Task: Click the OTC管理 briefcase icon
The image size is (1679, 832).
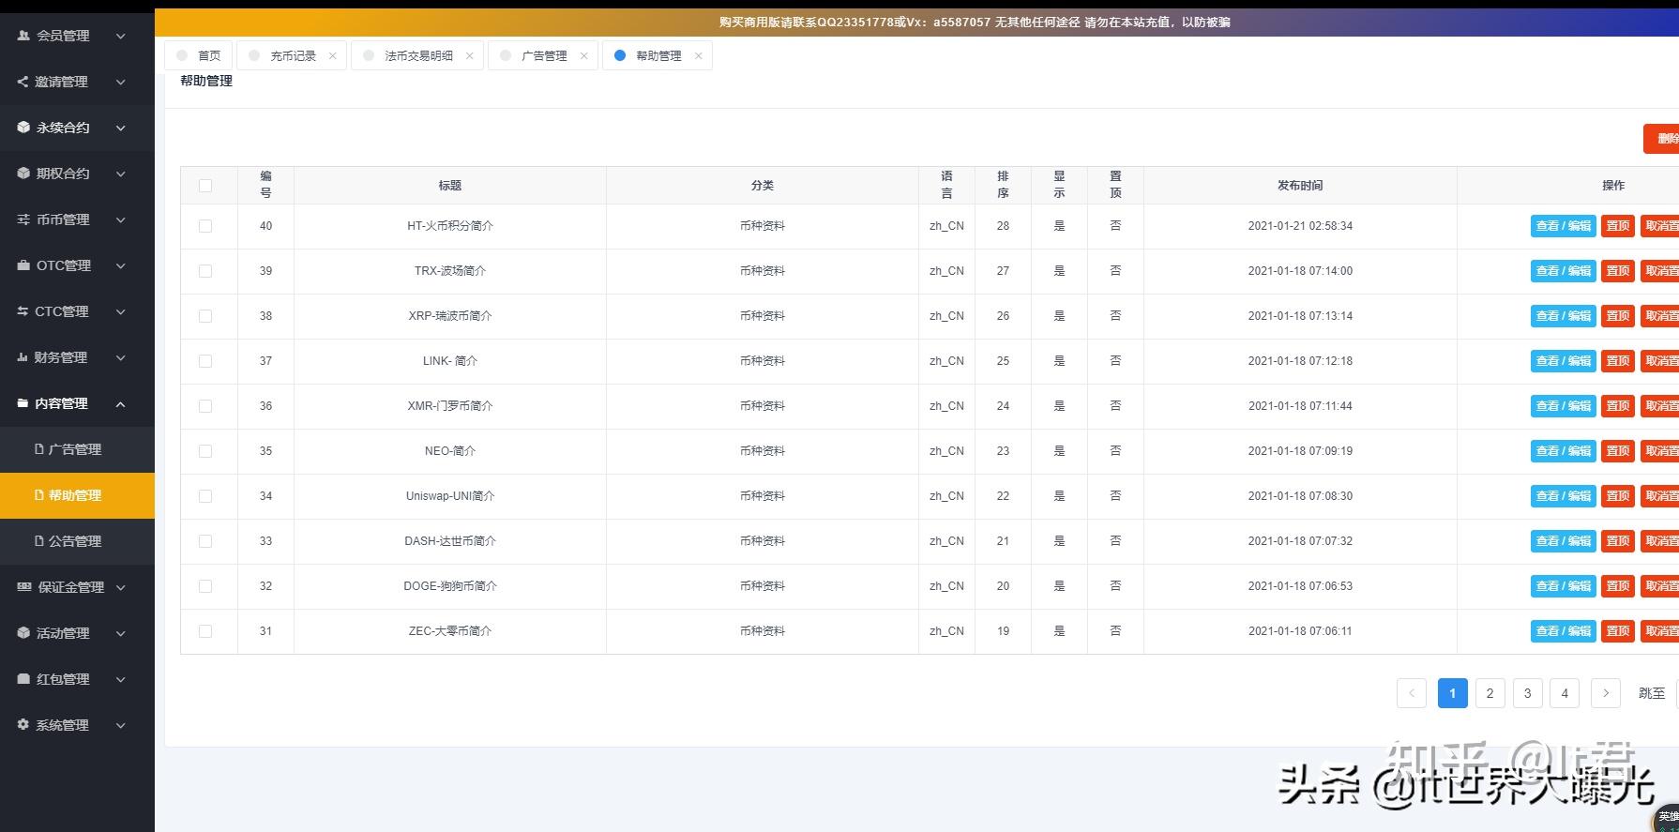Action: click(x=23, y=265)
